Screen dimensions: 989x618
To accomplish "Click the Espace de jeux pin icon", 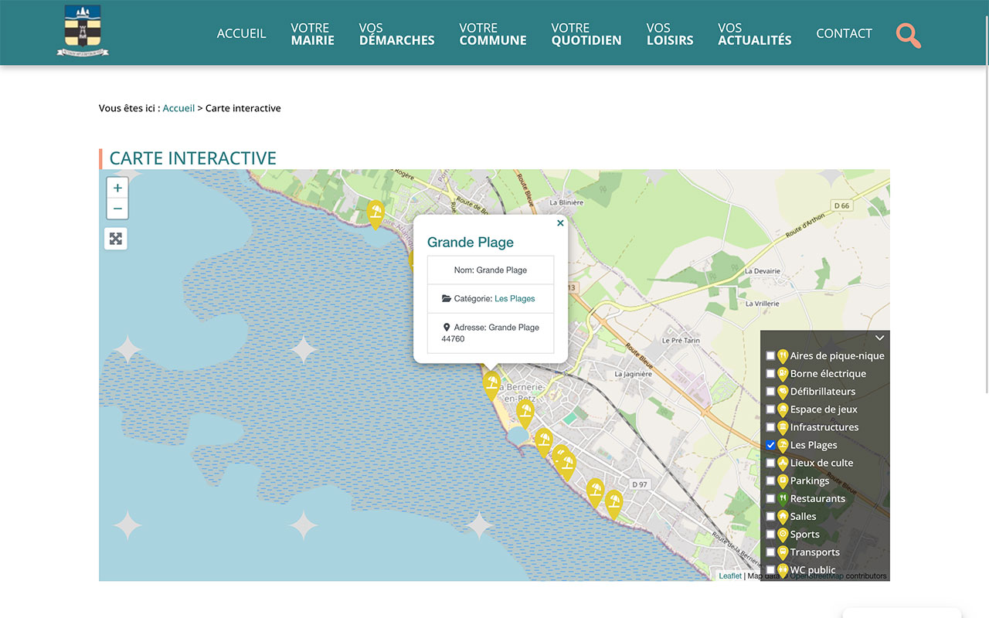I will tap(783, 409).
